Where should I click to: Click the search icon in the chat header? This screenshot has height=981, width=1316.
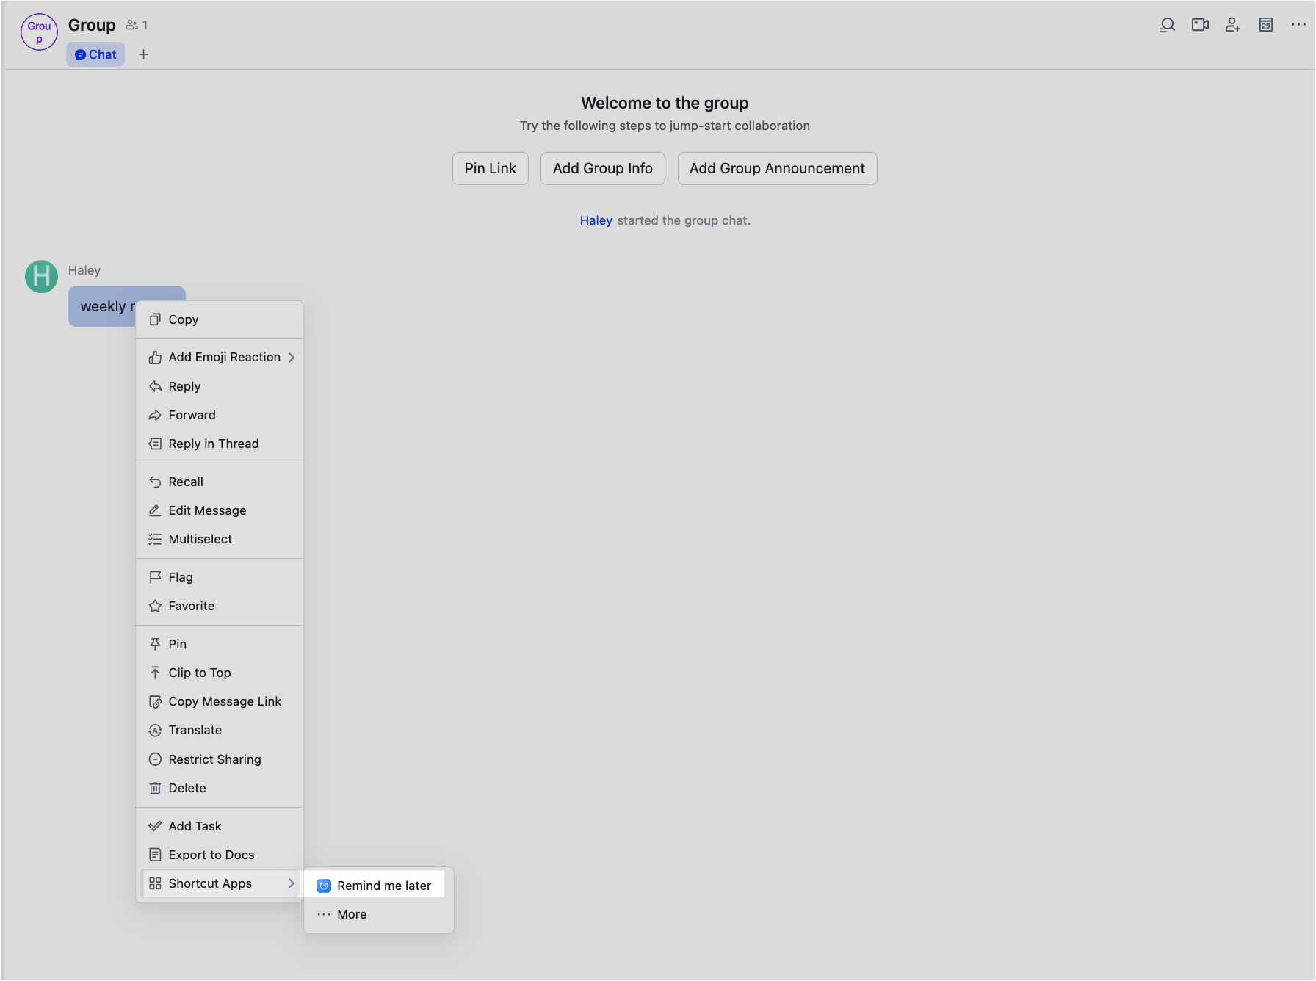pos(1167,25)
